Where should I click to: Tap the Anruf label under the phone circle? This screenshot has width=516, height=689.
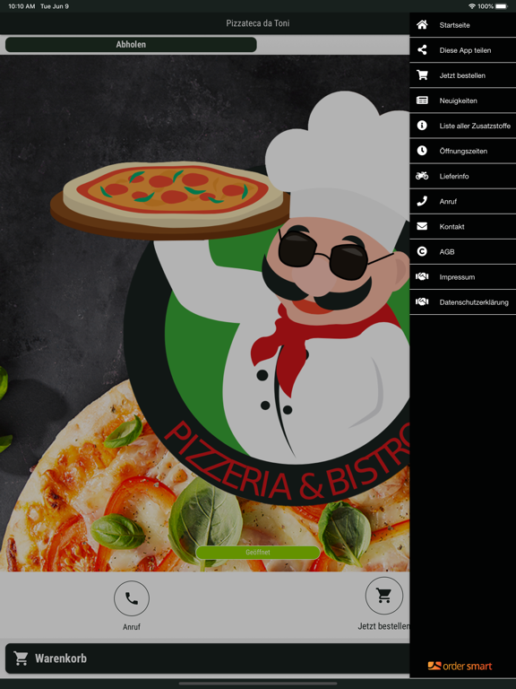coord(131,627)
